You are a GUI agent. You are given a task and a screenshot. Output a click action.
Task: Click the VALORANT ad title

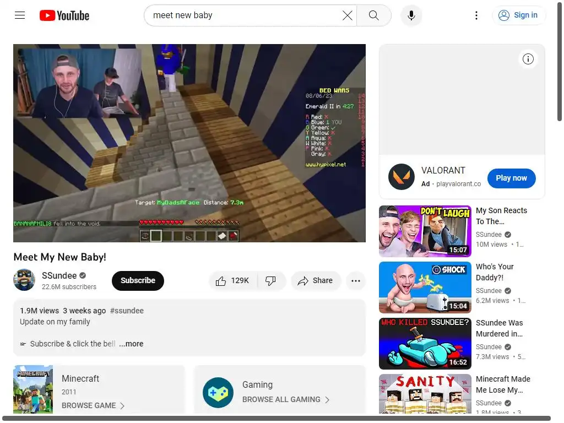443,171
